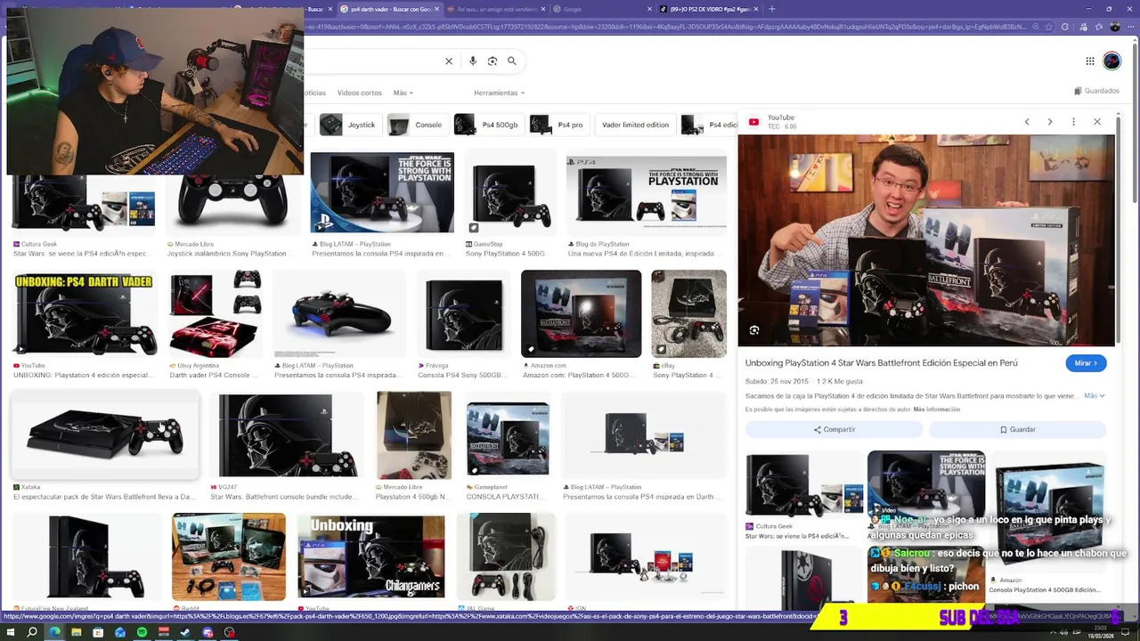
Task: Open the Frávega Consola PS4 Sony image
Action: coord(463,312)
